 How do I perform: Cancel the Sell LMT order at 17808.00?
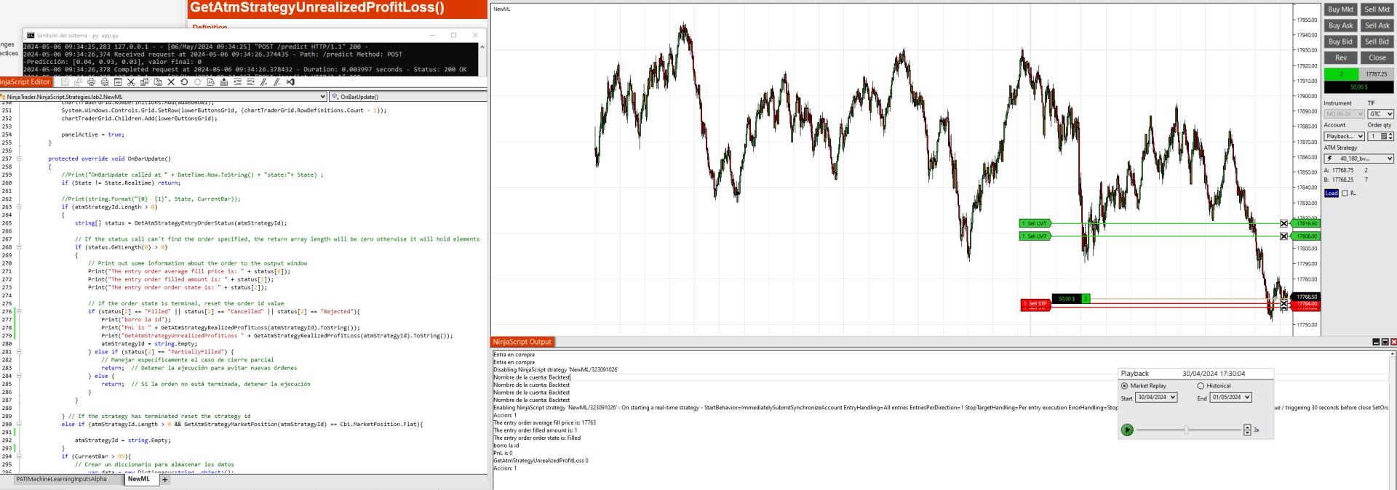click(x=1283, y=236)
